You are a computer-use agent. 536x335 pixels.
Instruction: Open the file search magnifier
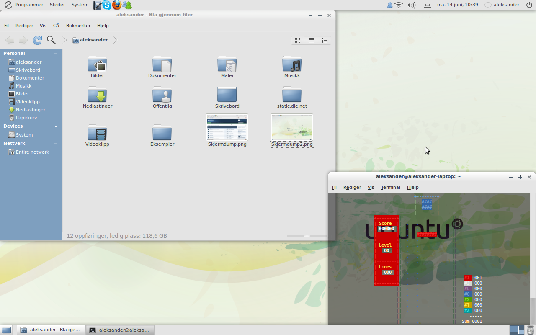(51, 40)
